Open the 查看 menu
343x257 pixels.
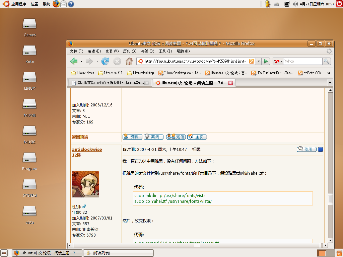[112, 51]
